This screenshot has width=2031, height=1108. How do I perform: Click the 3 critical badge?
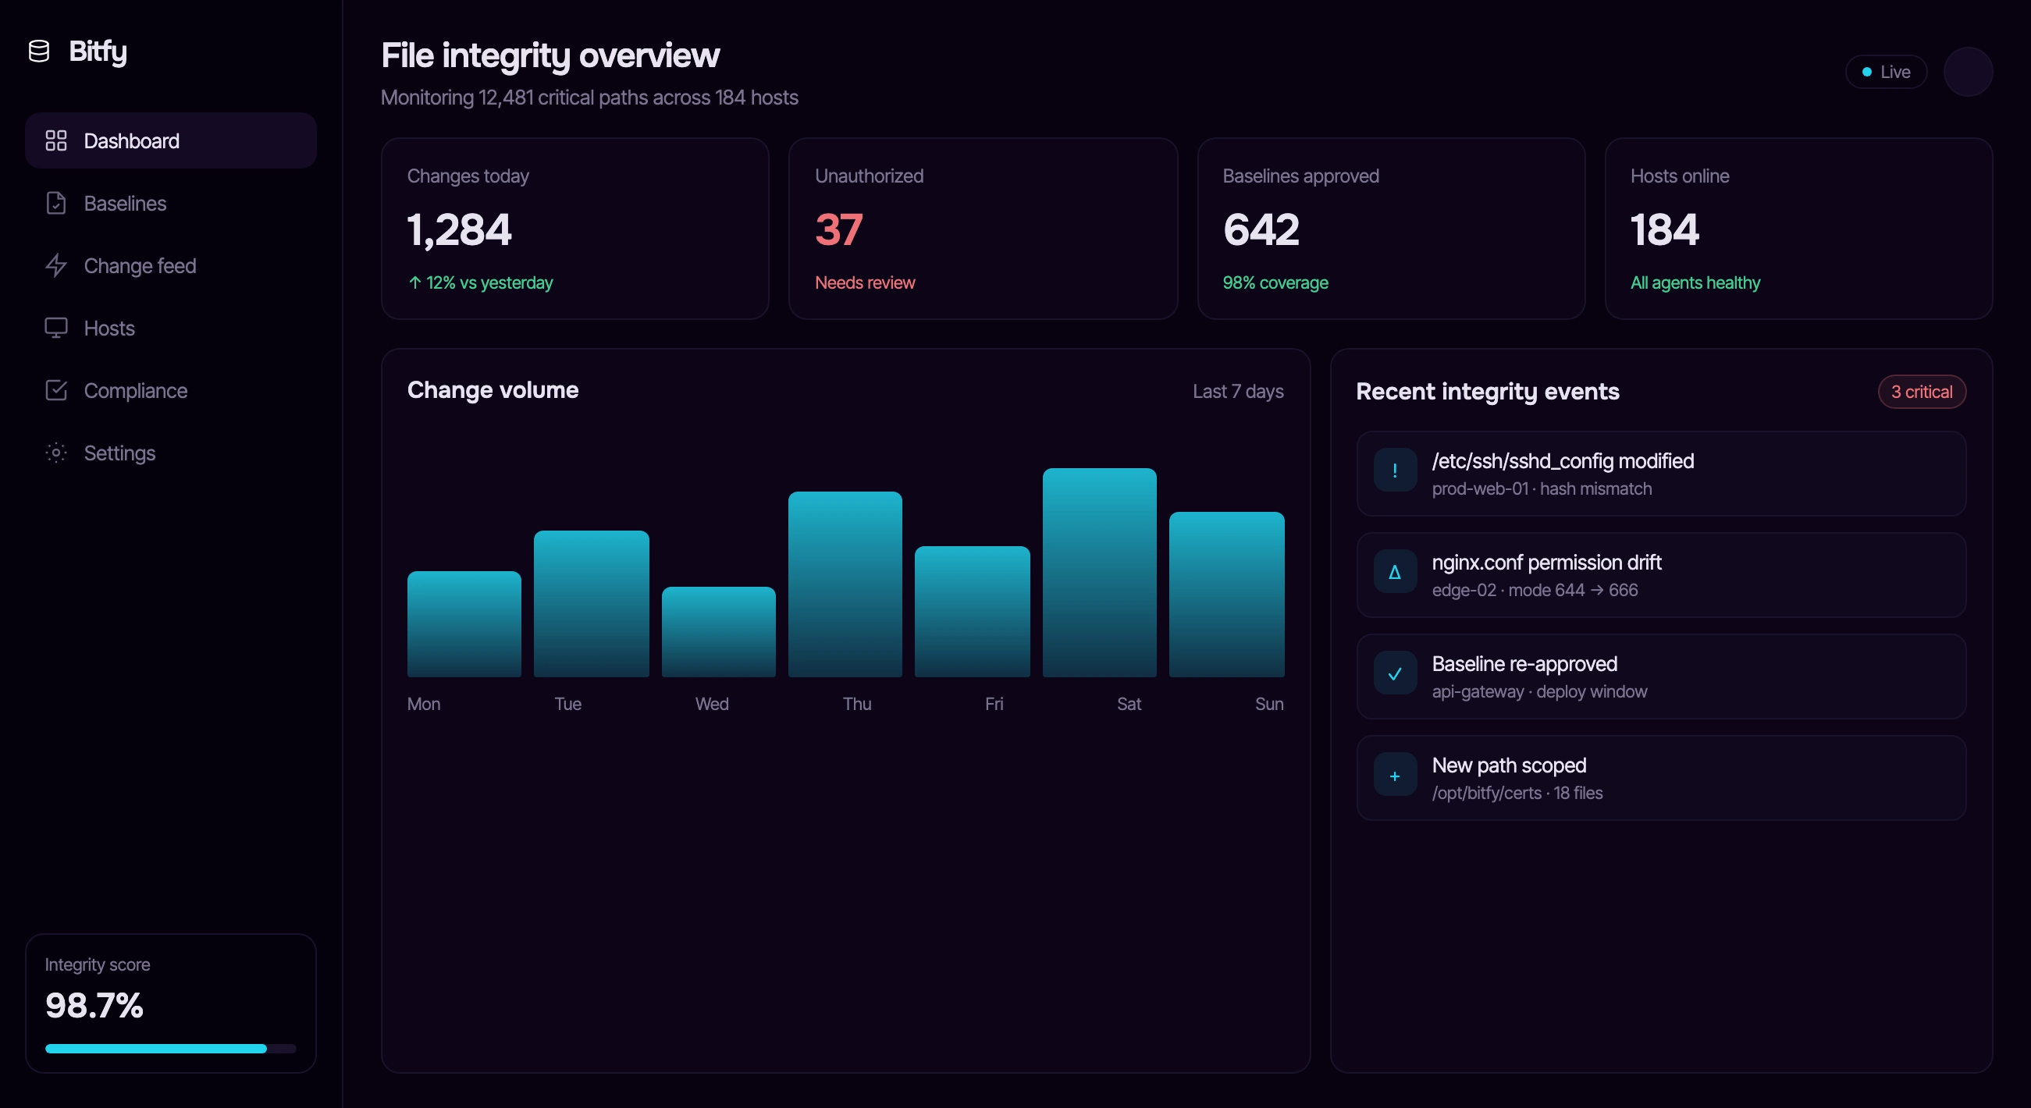pos(1922,392)
